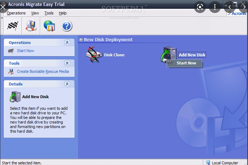Image resolution: width=248 pixels, height=165 pixels.
Task: Collapse the Operations panel
Action: (67, 42)
